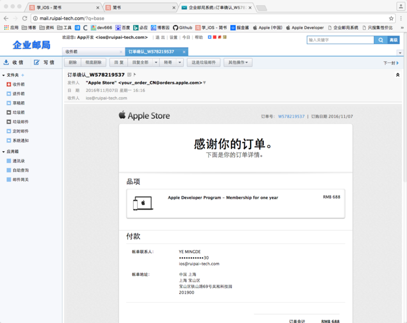Forward the email with 转寄

tap(168, 62)
